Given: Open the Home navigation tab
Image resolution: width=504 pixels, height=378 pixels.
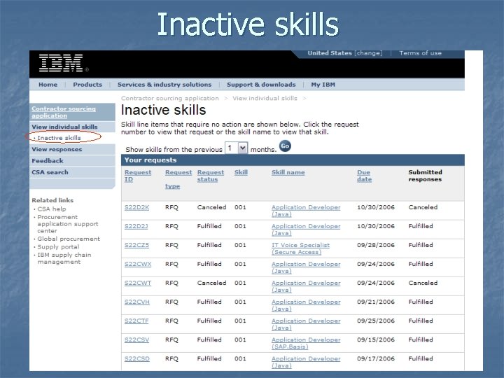Looking at the screenshot, I should point(48,85).
